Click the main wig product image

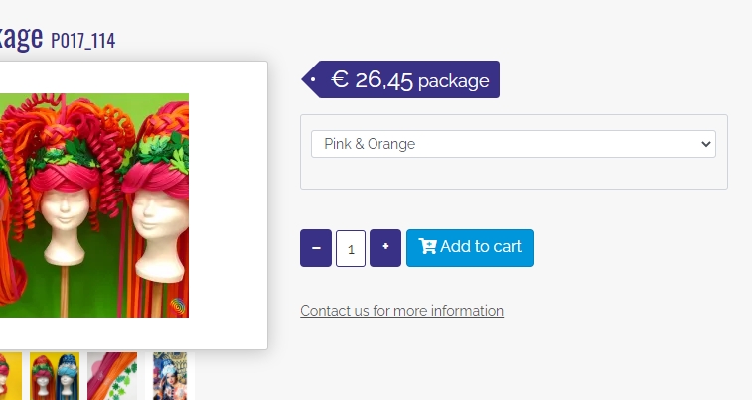click(x=94, y=205)
